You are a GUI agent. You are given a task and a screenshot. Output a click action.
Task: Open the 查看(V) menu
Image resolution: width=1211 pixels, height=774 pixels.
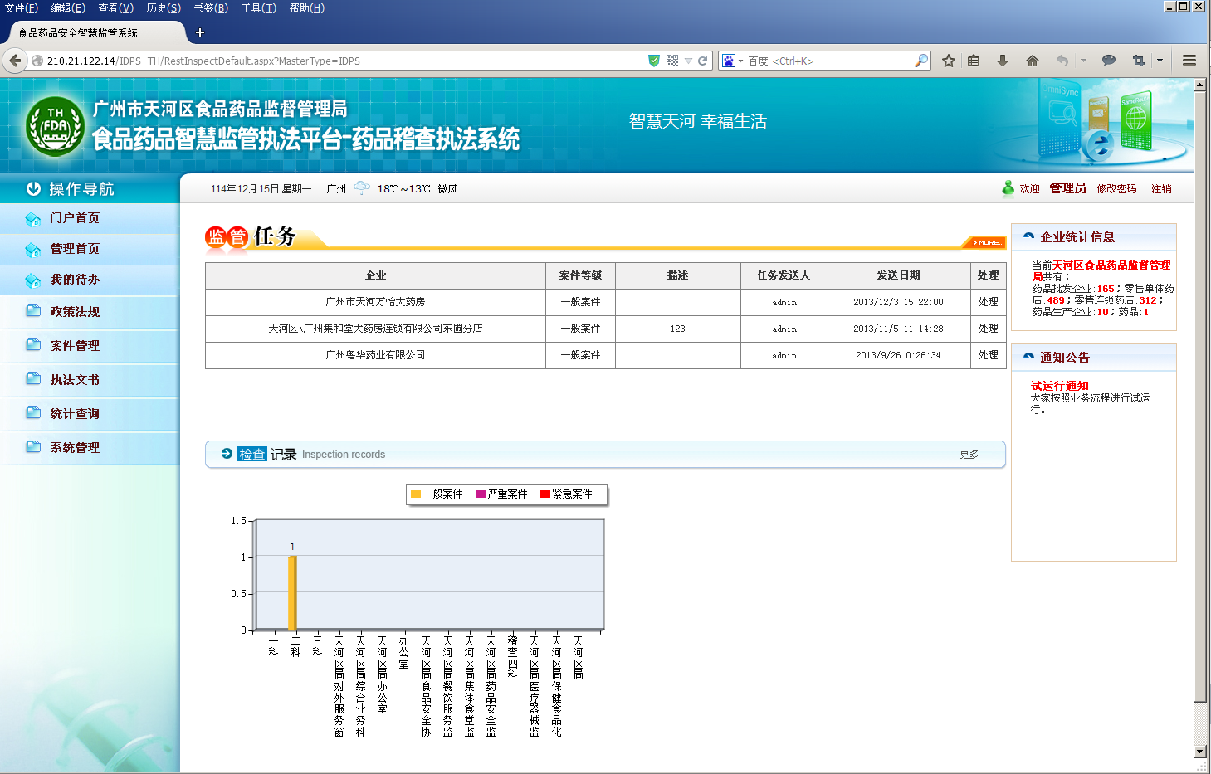point(115,7)
